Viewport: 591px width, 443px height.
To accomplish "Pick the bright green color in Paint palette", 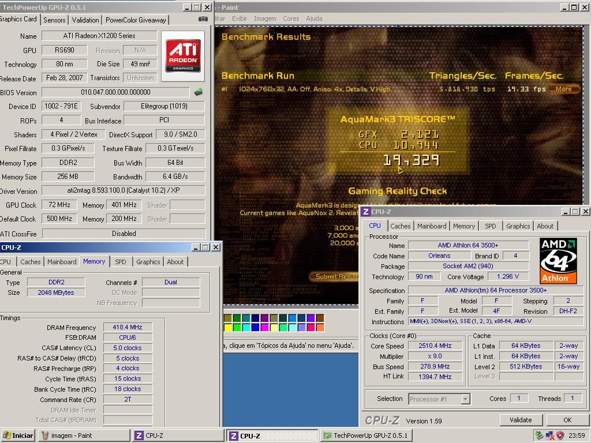I will click(x=237, y=328).
